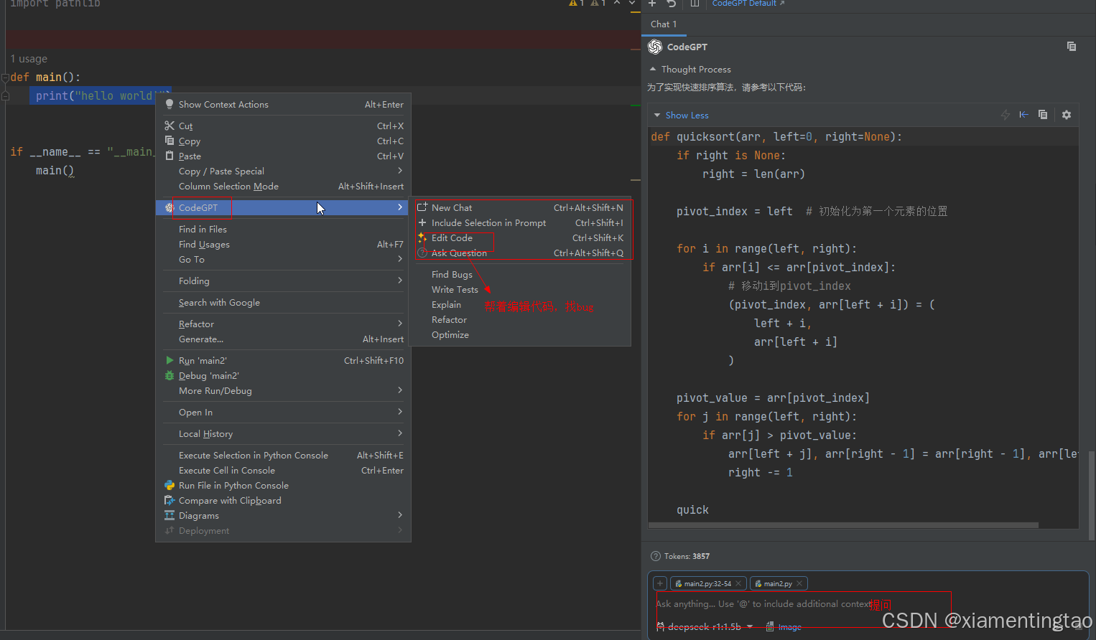This screenshot has height=640, width=1096.
Task: Switch to Chat 1 tab
Action: (x=664, y=24)
